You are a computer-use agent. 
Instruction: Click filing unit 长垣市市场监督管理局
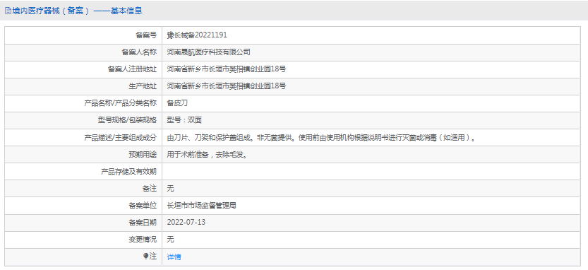tap(201, 206)
